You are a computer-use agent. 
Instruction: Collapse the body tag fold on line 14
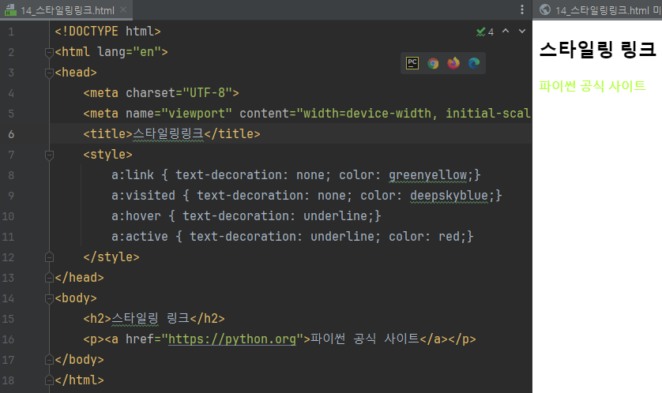[49, 298]
